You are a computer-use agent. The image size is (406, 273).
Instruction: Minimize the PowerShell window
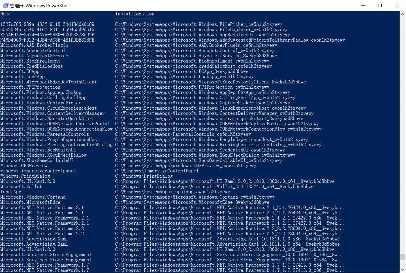pyautogui.click(x=363, y=6)
